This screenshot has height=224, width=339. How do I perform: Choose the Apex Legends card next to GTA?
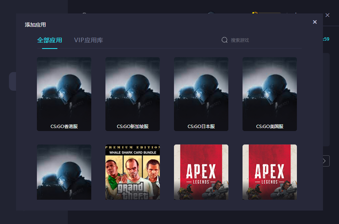pyautogui.click(x=201, y=172)
